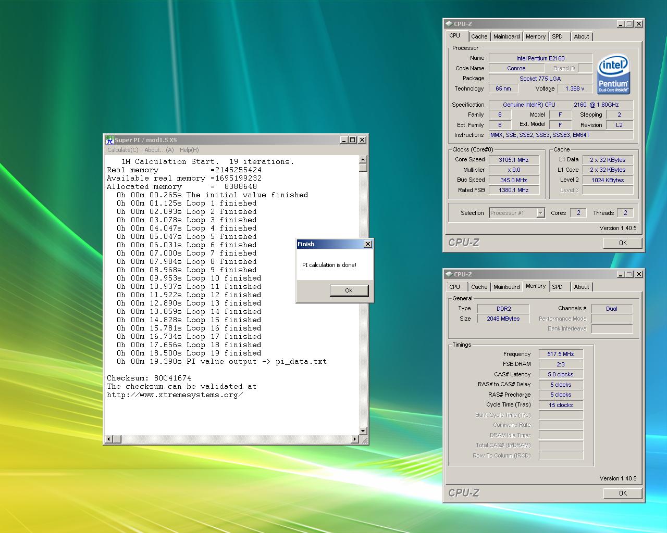Click the http://www.xtremesystems.org/ text

[175, 395]
